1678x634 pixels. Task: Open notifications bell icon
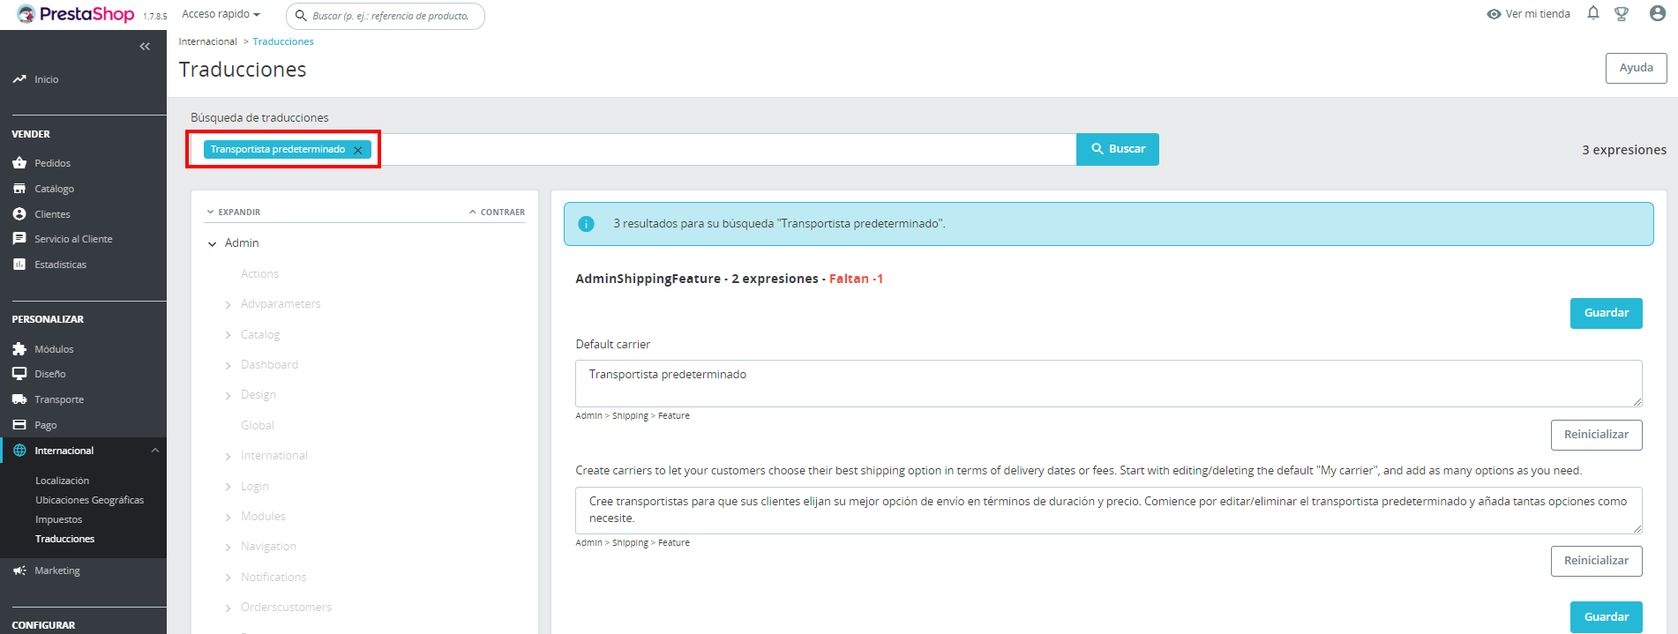pyautogui.click(x=1593, y=13)
